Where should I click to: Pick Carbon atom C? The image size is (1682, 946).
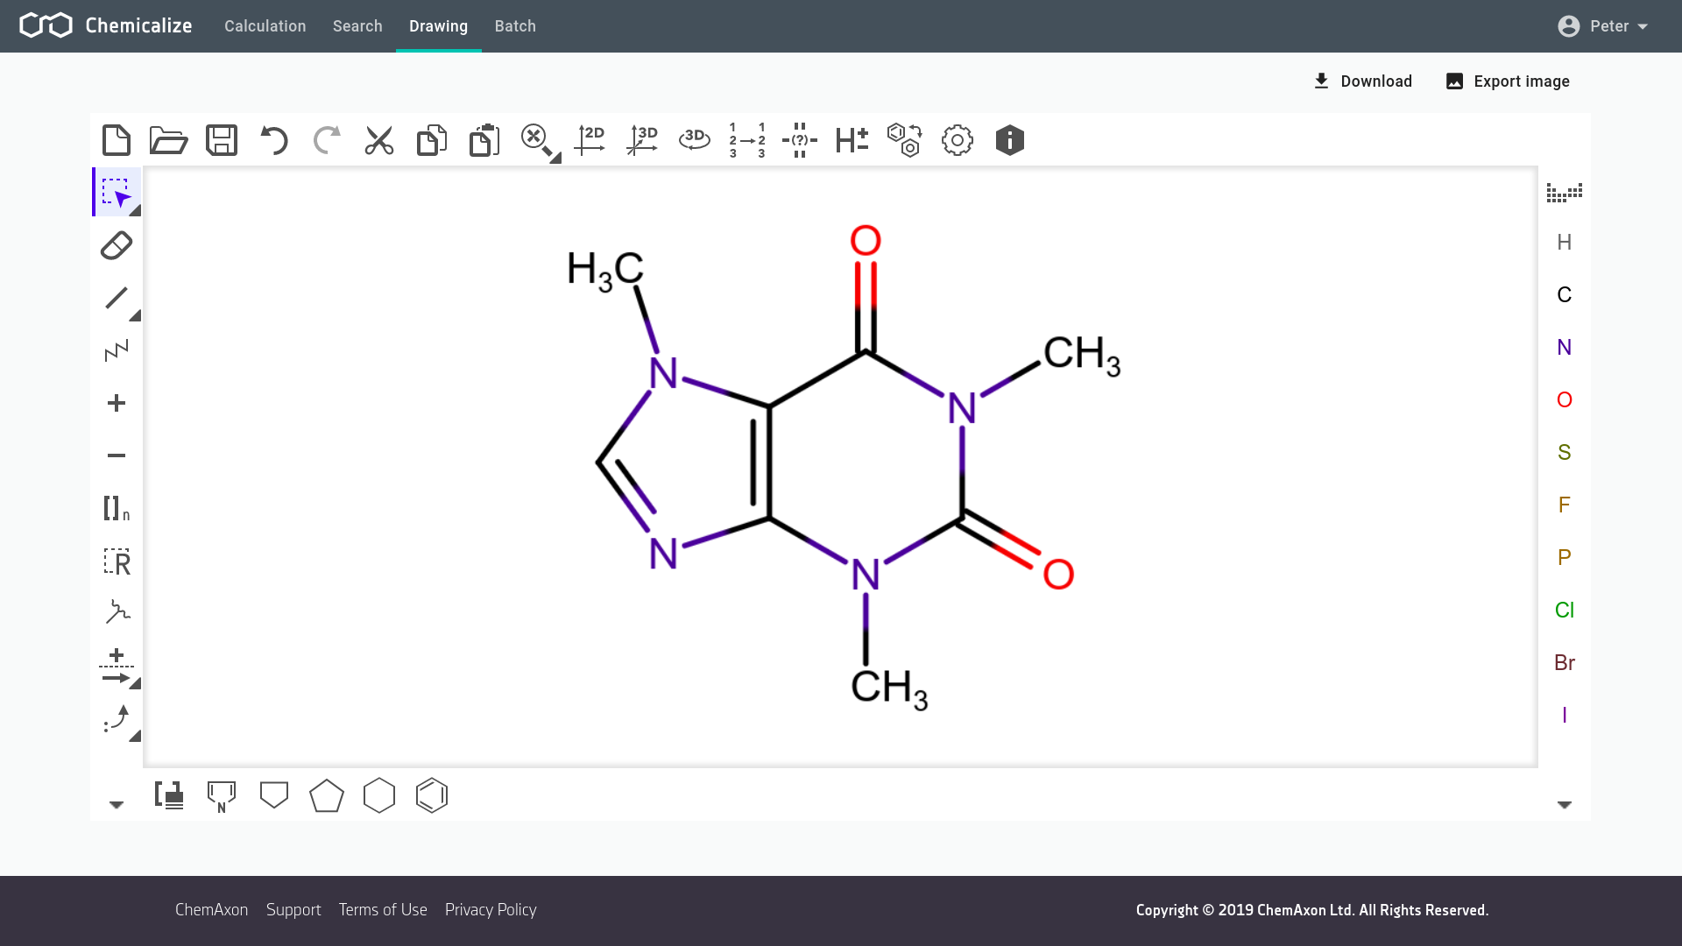click(x=1565, y=294)
